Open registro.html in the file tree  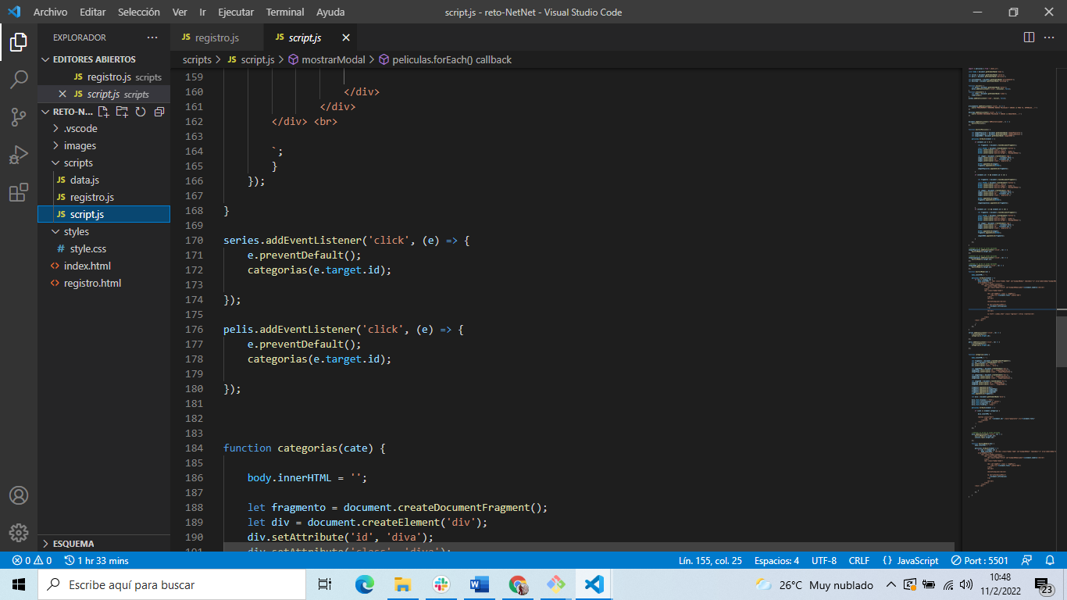(104, 284)
